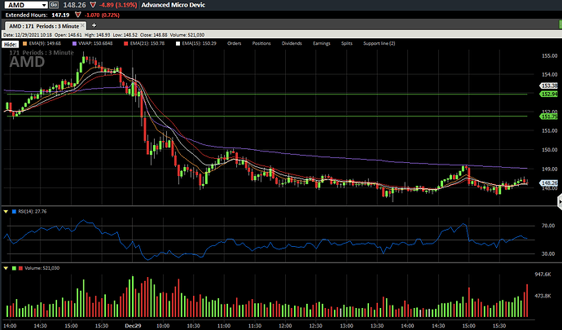The height and width of the screenshot is (330, 562).
Task: Select the AMD : 171 Periods : 3 Minute tab
Action: (x=44, y=26)
